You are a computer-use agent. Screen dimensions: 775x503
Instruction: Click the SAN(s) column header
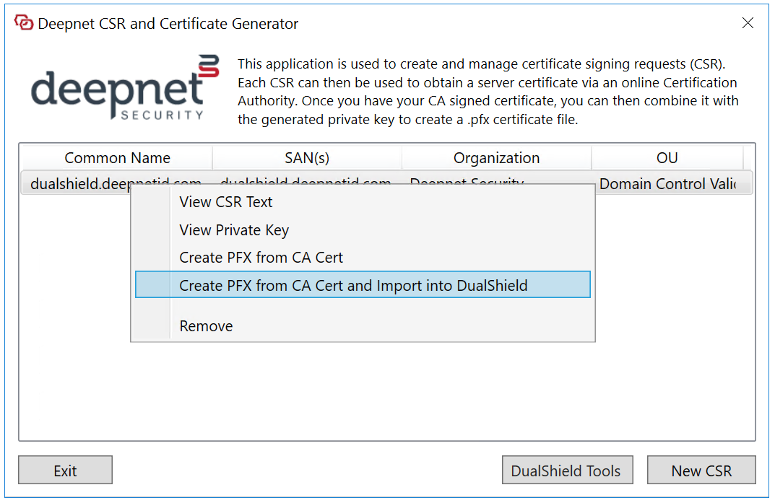[307, 158]
